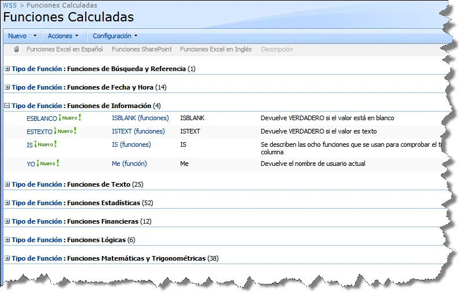Select the ISTEXT cell text

click(x=190, y=131)
